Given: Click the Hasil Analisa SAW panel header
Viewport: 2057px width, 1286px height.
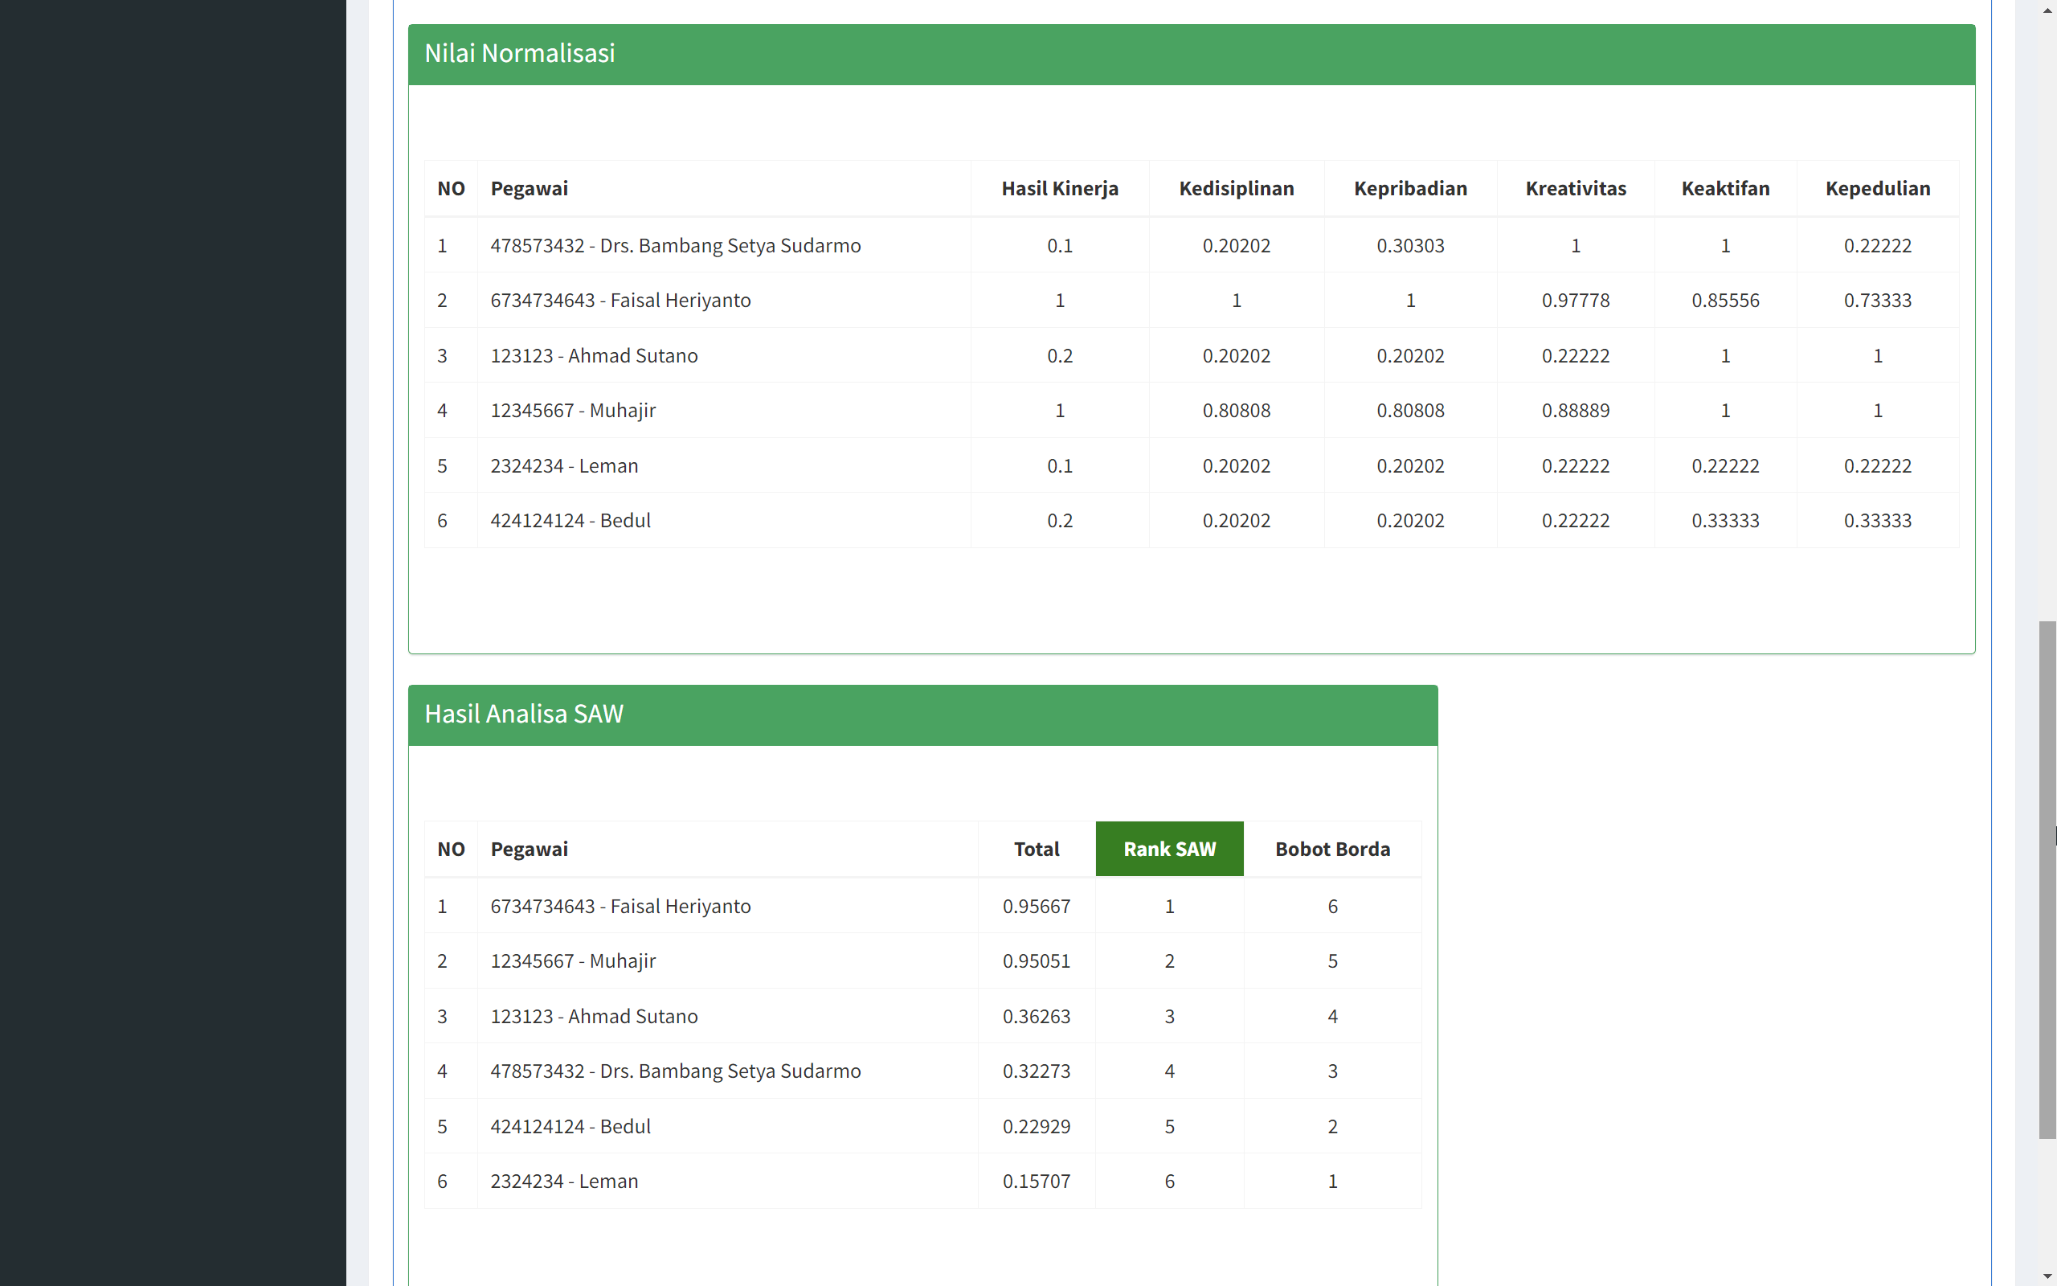Looking at the screenshot, I should click(x=525, y=714).
